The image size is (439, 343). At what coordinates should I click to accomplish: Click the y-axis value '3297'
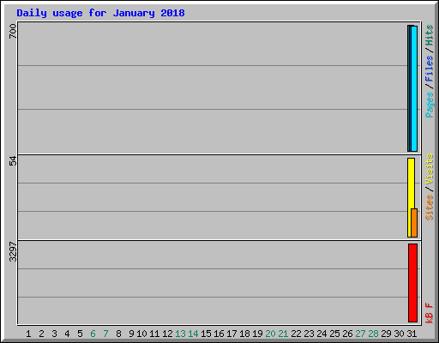tap(13, 252)
